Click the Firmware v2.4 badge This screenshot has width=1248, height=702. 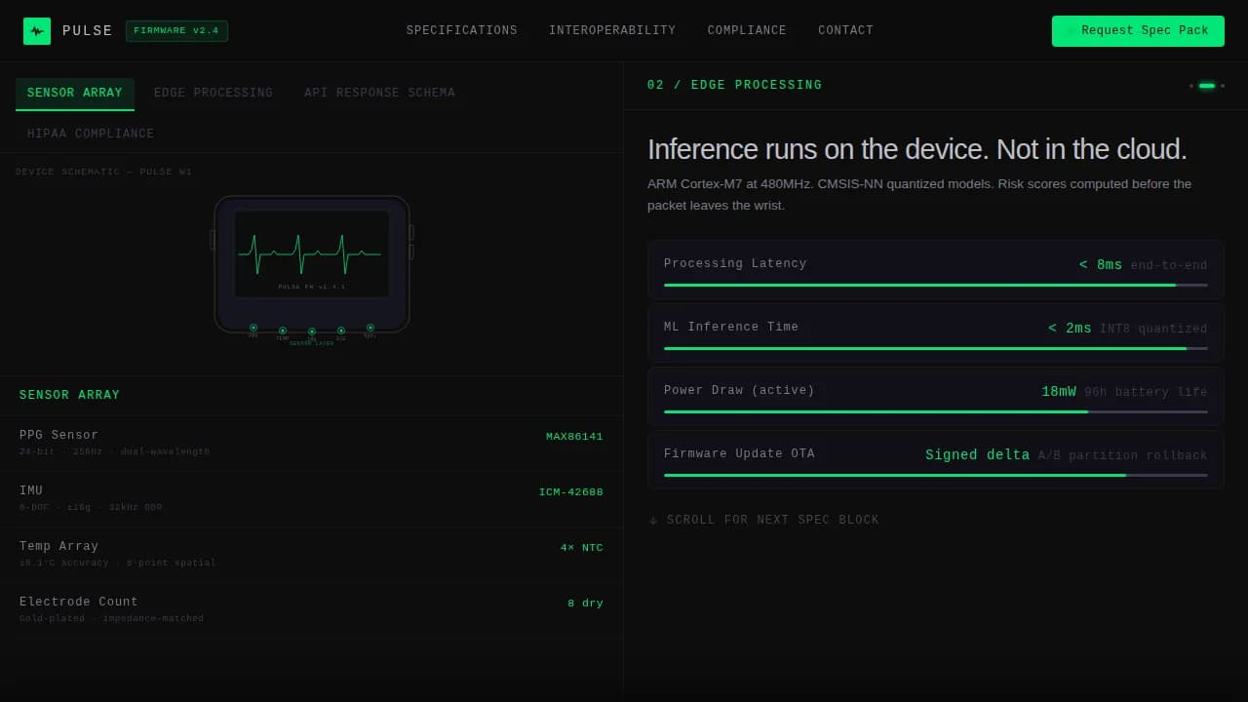[176, 31]
